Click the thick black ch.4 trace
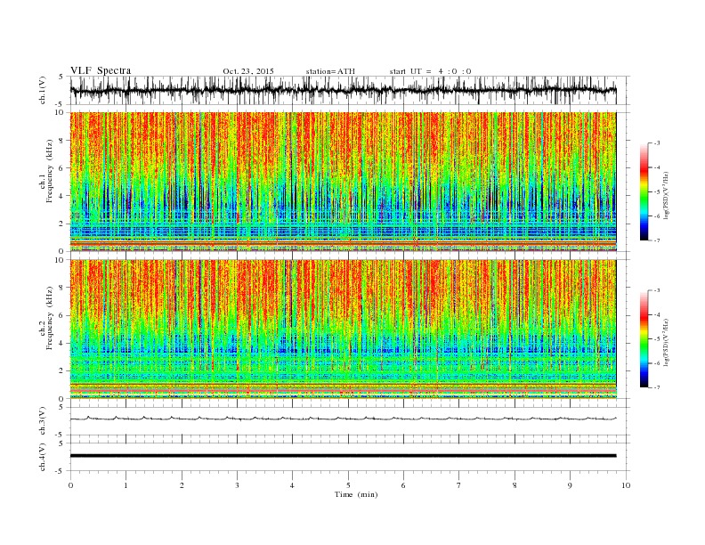Image resolution: width=705 pixels, height=545 pixels. pyautogui.click(x=343, y=456)
